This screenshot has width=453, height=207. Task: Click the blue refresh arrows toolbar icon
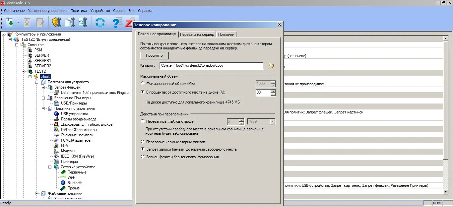[x=100, y=23]
